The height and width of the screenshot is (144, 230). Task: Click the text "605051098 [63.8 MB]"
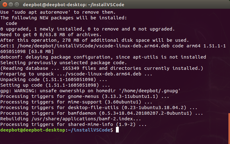tap(27, 51)
